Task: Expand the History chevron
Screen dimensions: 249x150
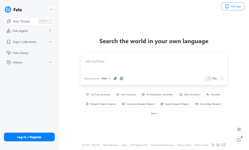Action: 50,62
